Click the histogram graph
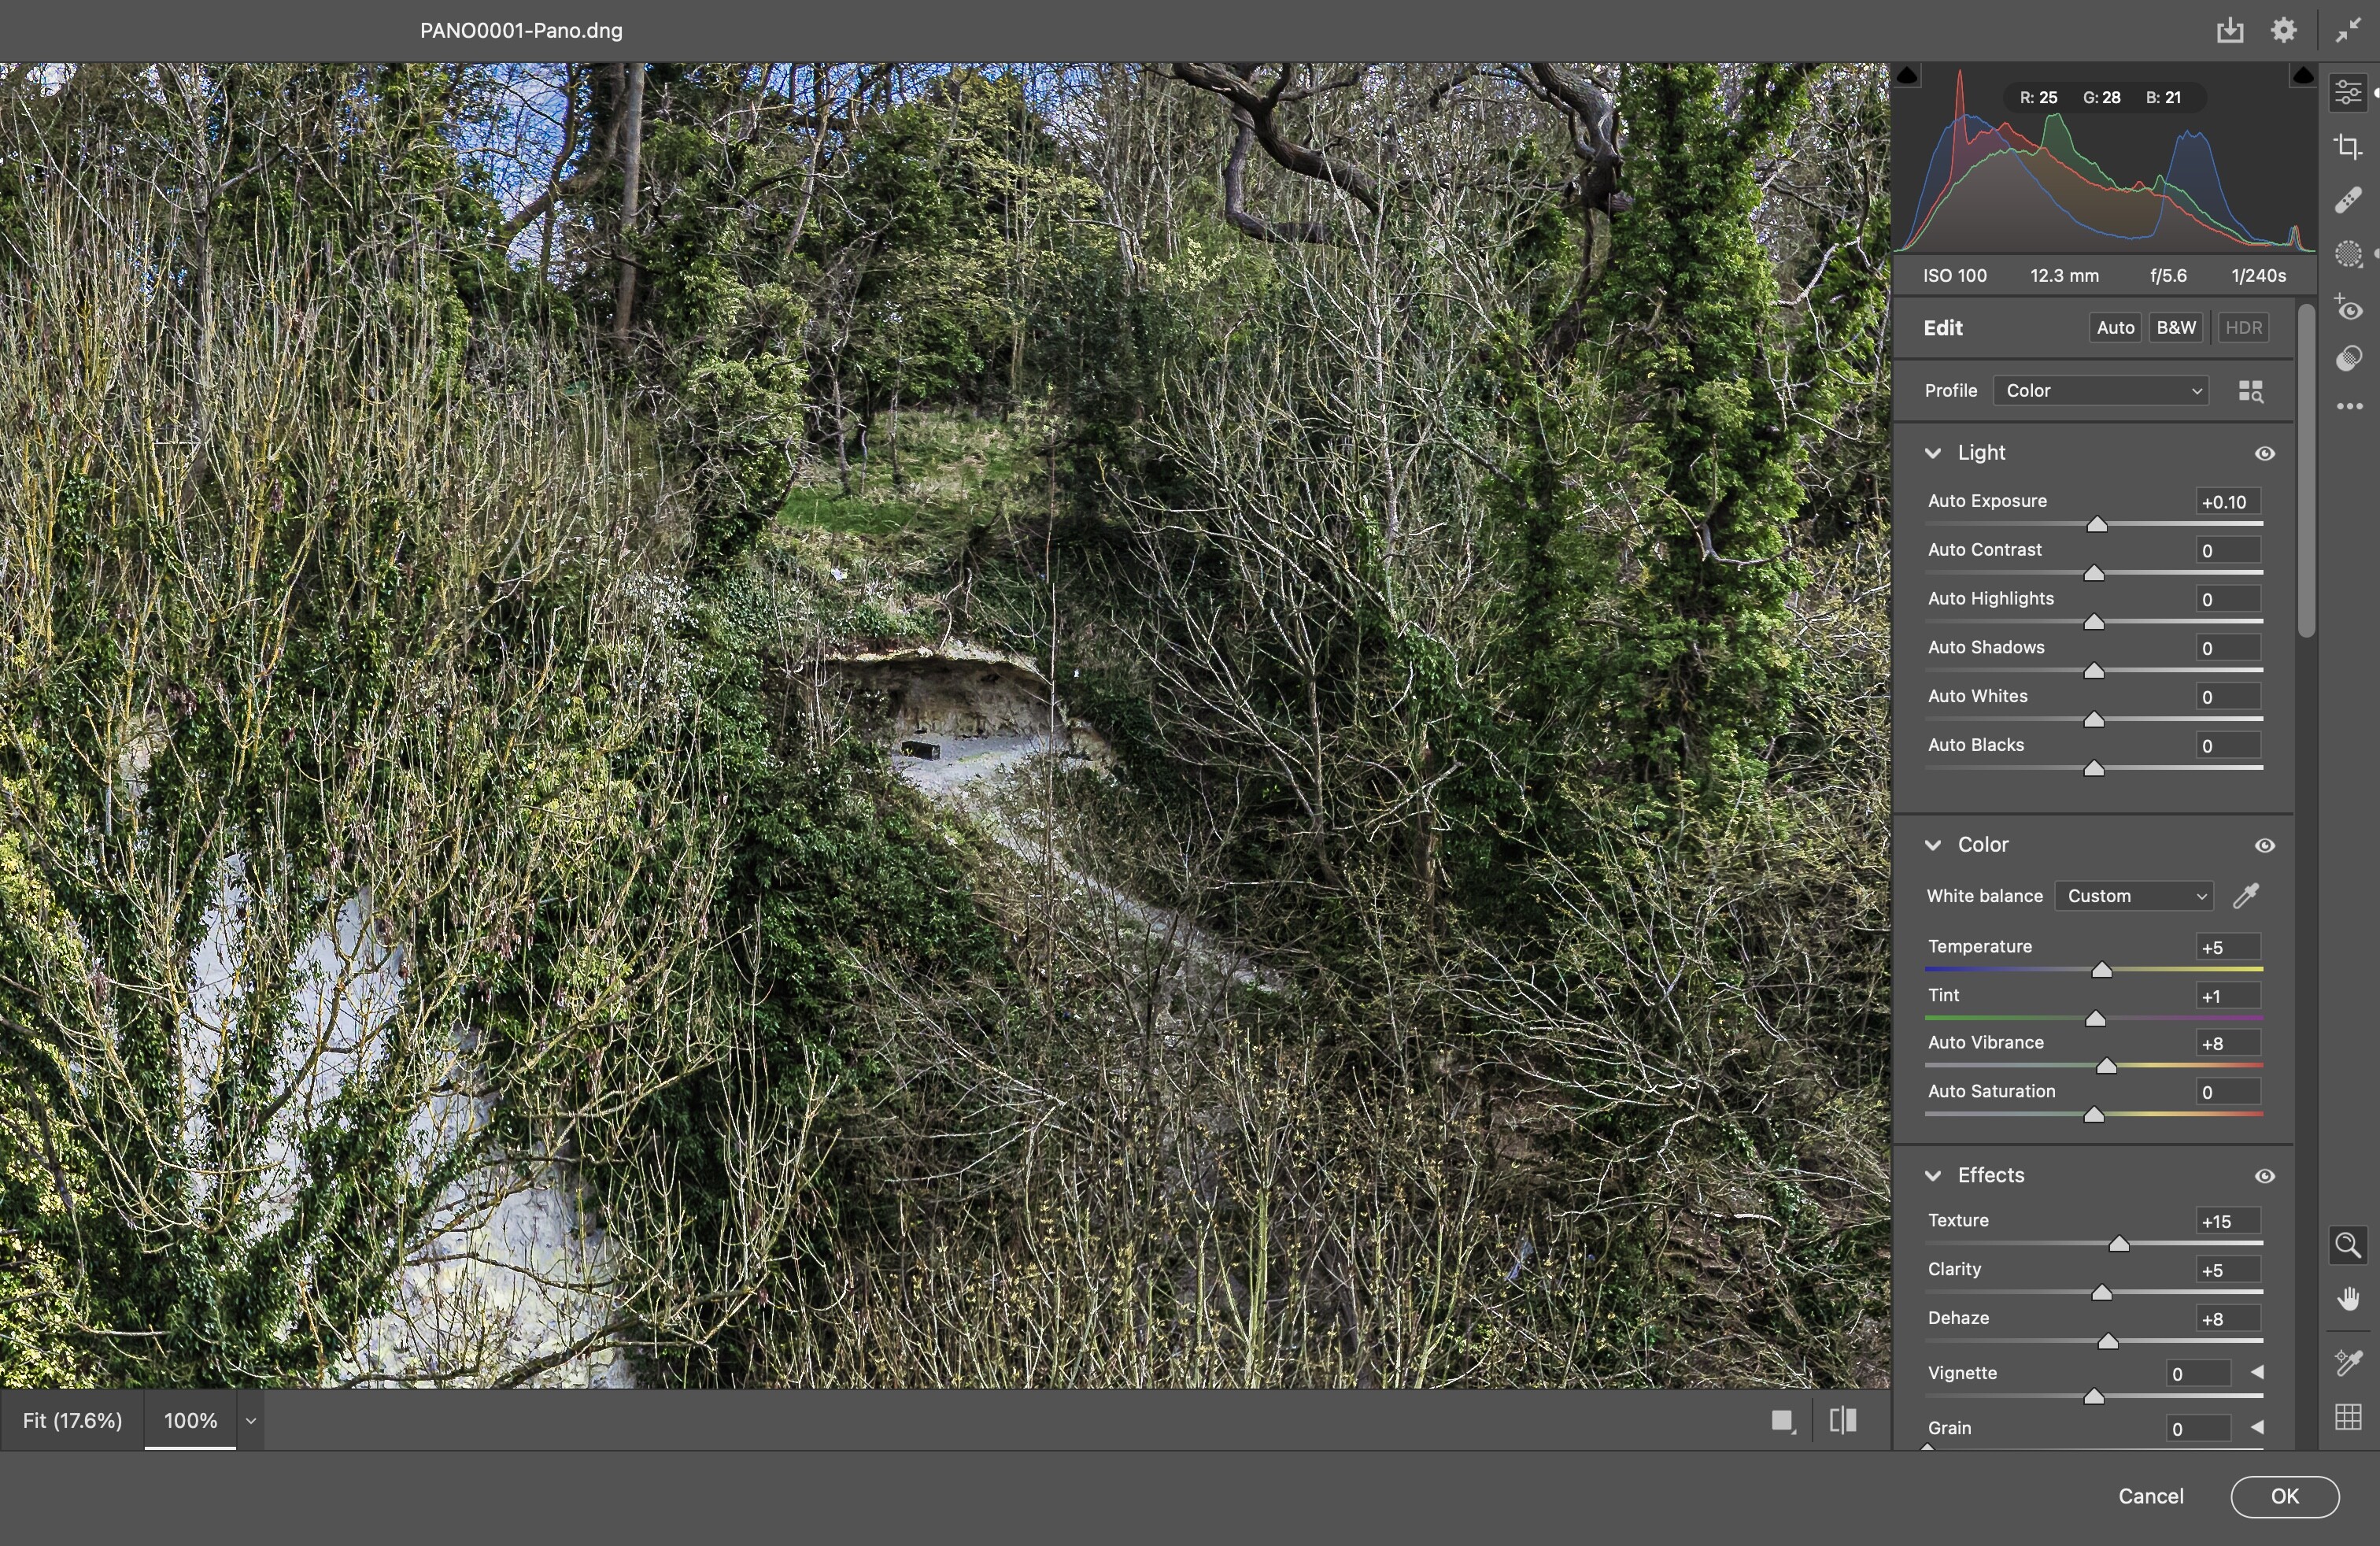The image size is (2380, 1546). tap(2104, 159)
